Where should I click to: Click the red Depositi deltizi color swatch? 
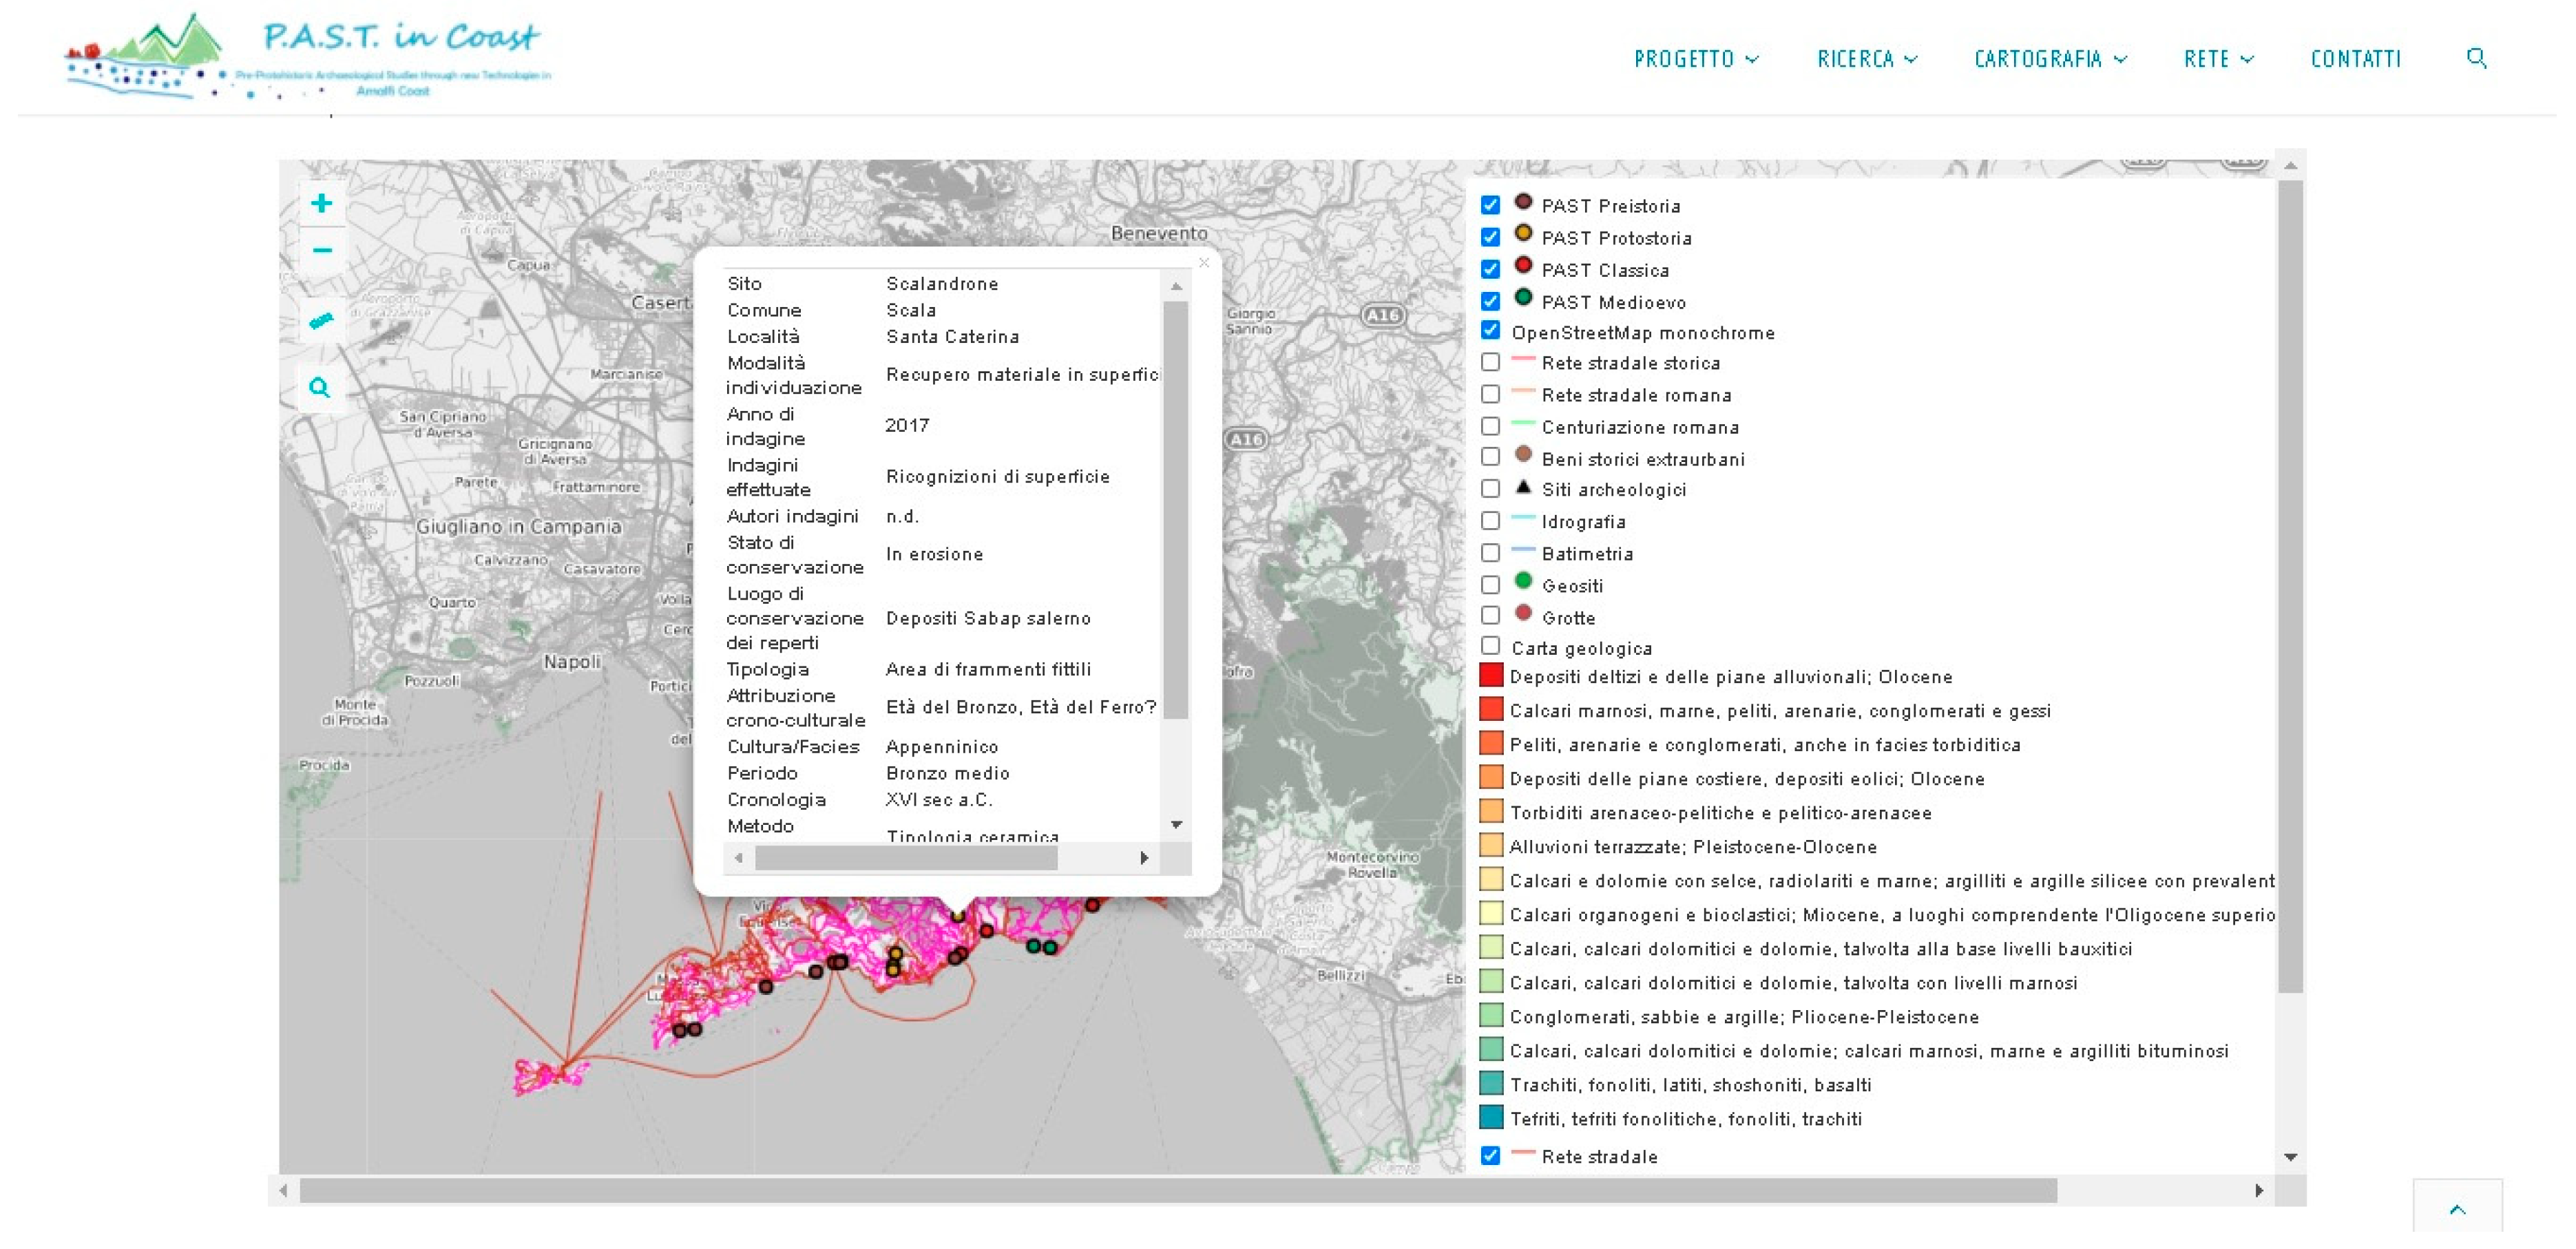pos(1491,676)
